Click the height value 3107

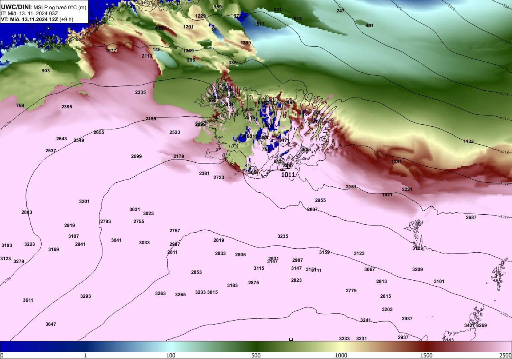tap(74, 236)
